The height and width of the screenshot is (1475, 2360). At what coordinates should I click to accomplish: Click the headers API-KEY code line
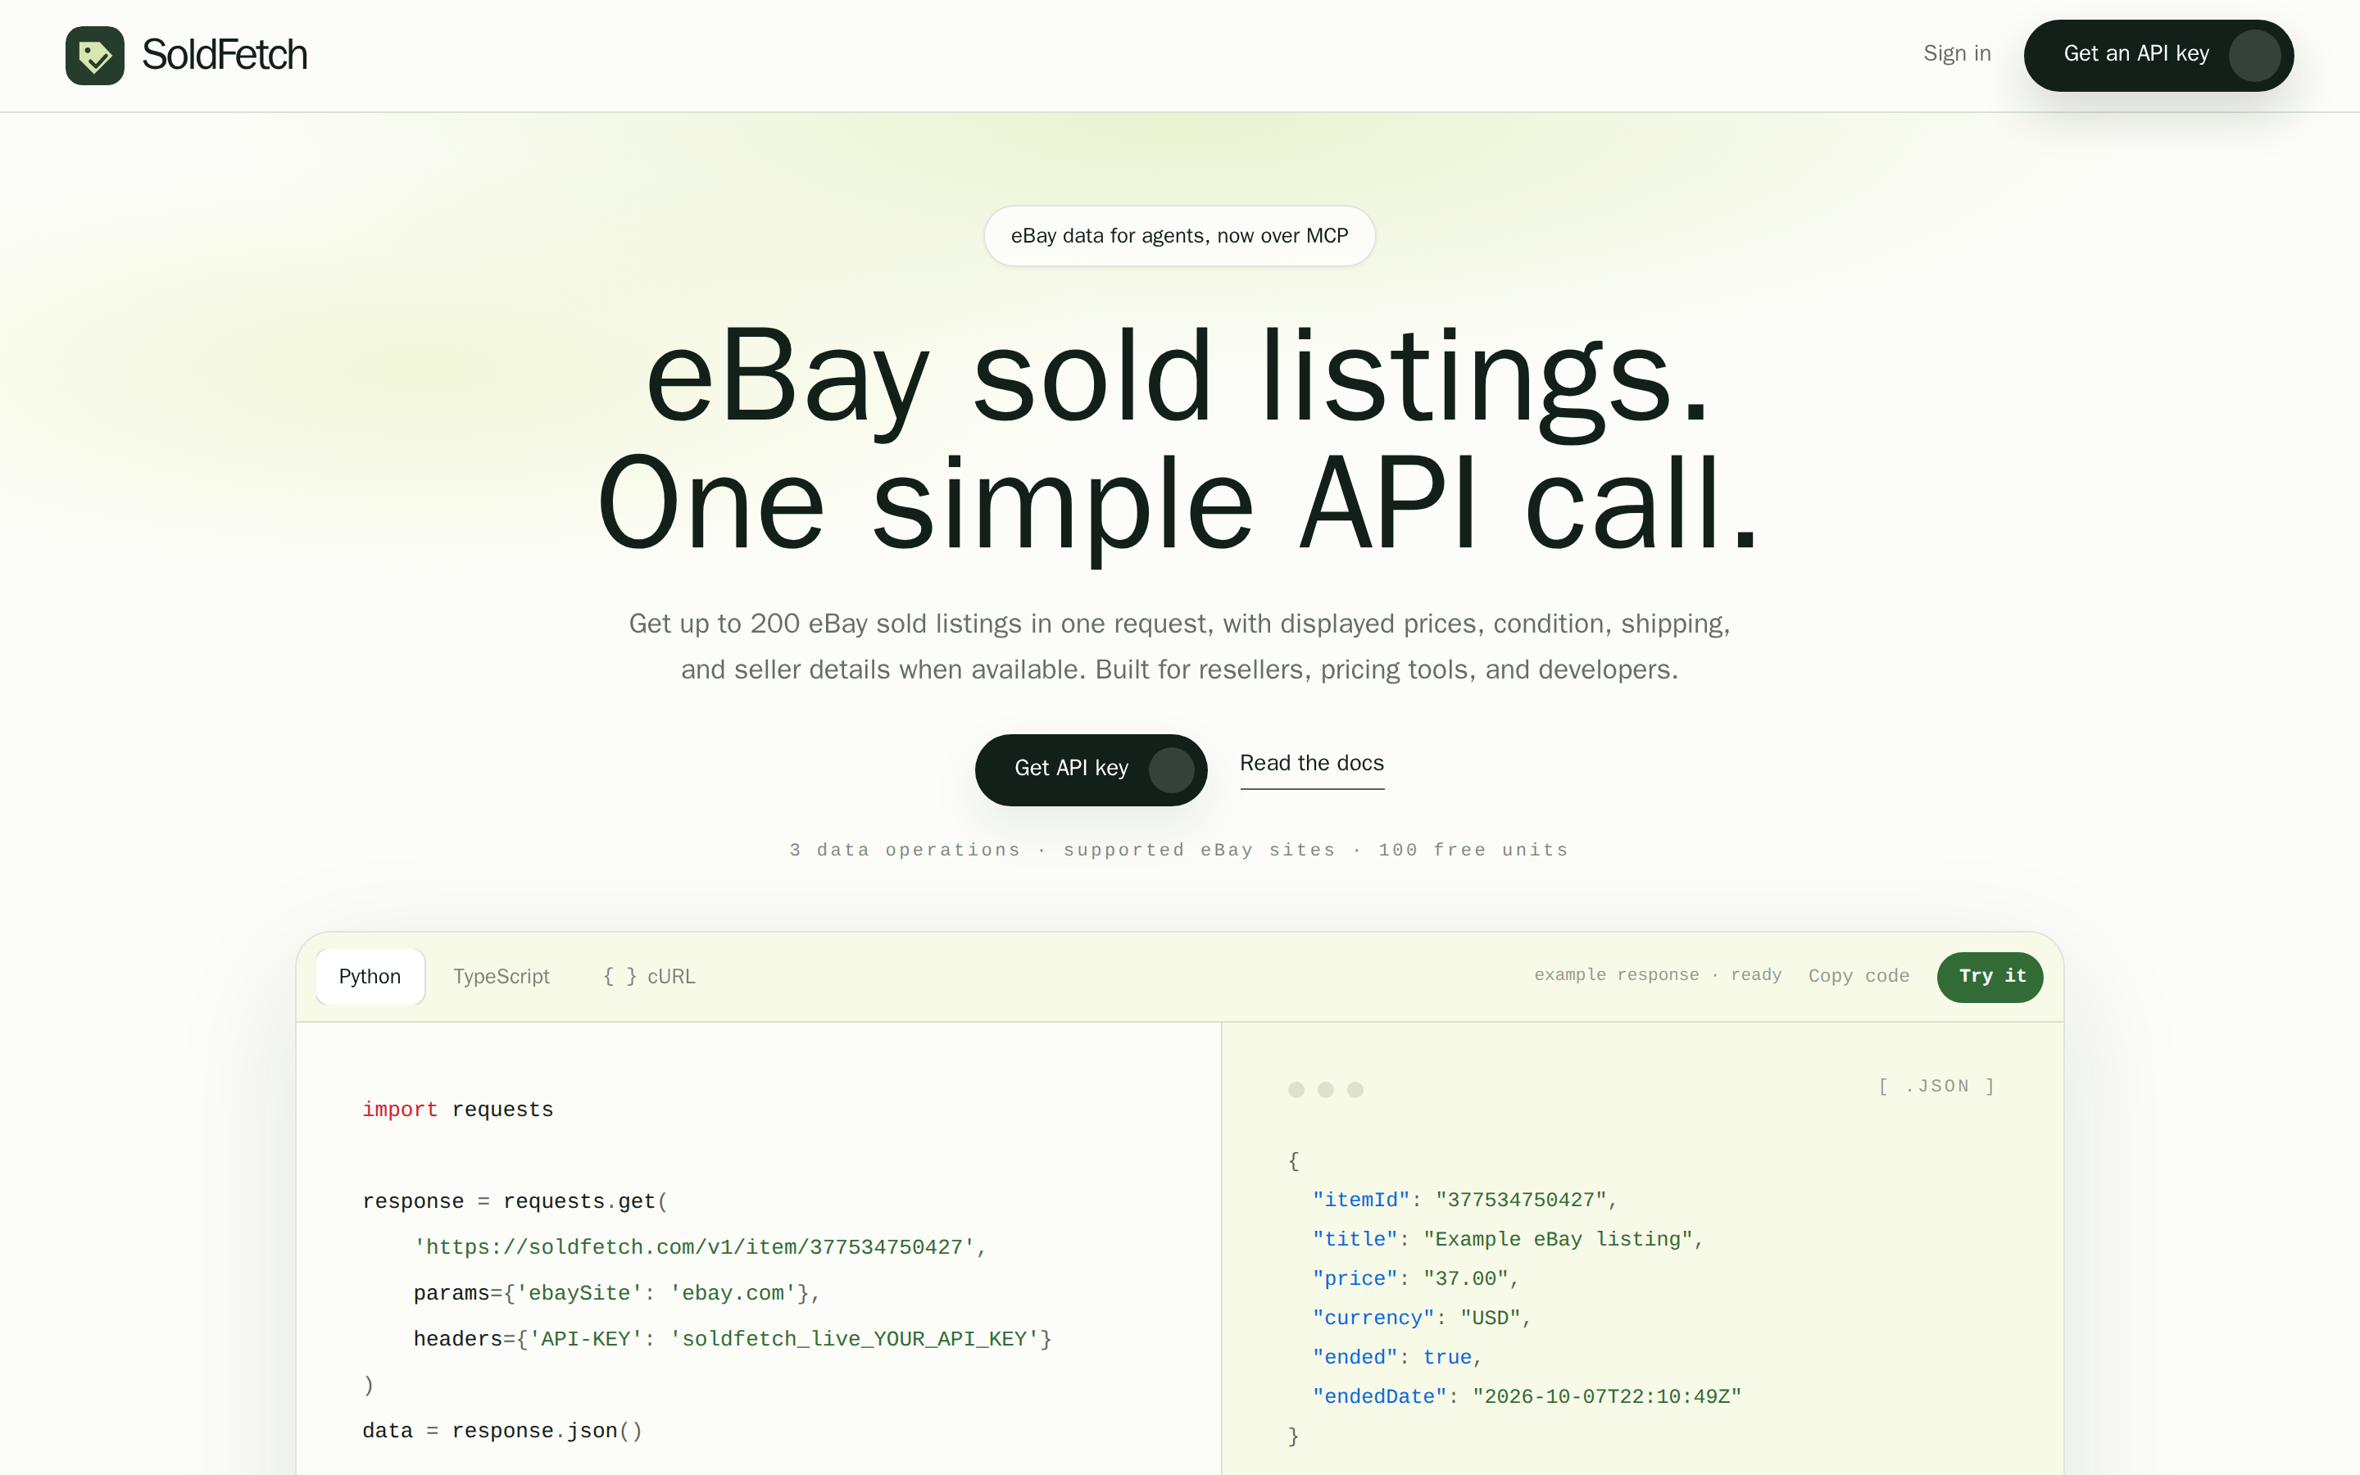[733, 1340]
